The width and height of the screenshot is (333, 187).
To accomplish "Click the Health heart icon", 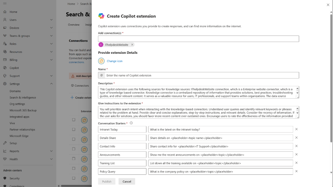I will [x=5, y=159].
